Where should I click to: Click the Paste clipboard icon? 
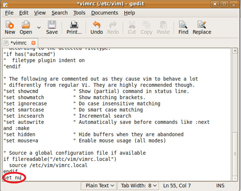click(163, 25)
